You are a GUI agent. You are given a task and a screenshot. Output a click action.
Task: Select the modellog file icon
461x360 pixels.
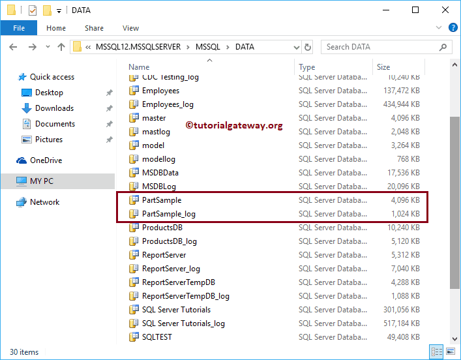[134, 159]
